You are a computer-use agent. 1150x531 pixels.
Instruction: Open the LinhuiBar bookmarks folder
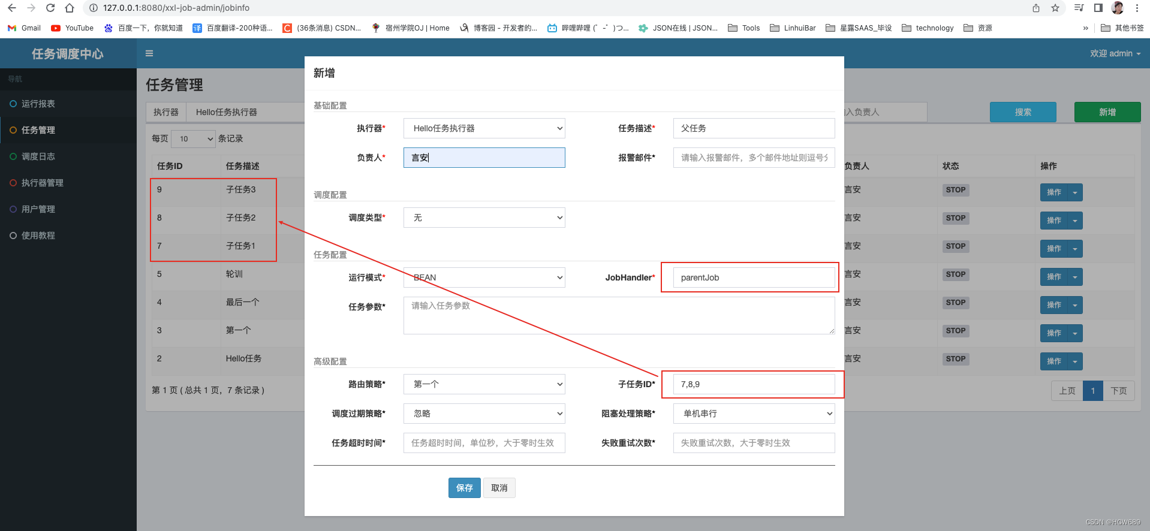[x=793, y=28]
